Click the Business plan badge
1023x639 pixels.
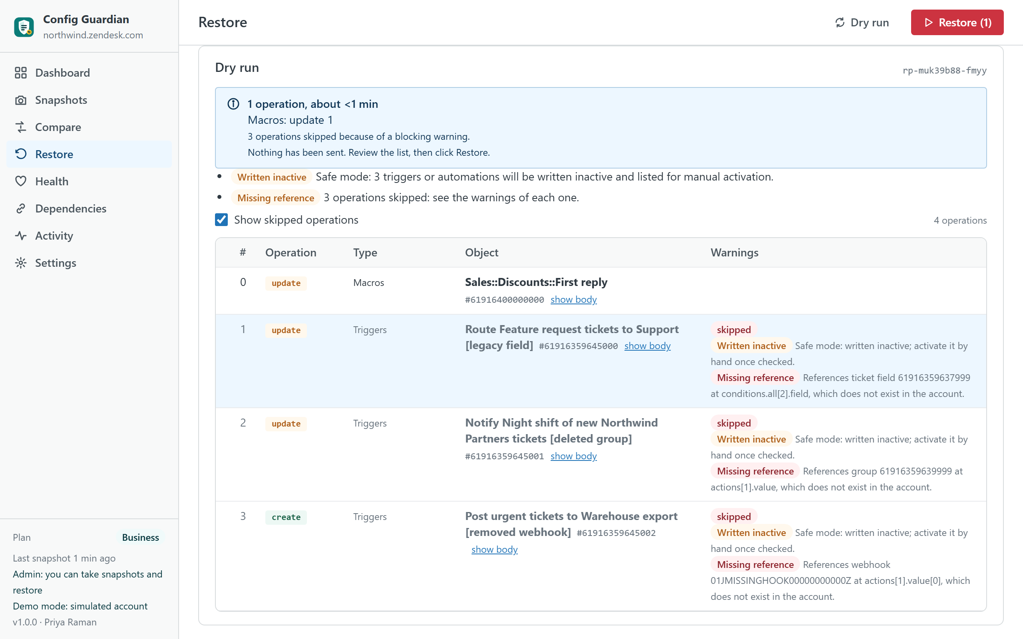click(x=140, y=537)
